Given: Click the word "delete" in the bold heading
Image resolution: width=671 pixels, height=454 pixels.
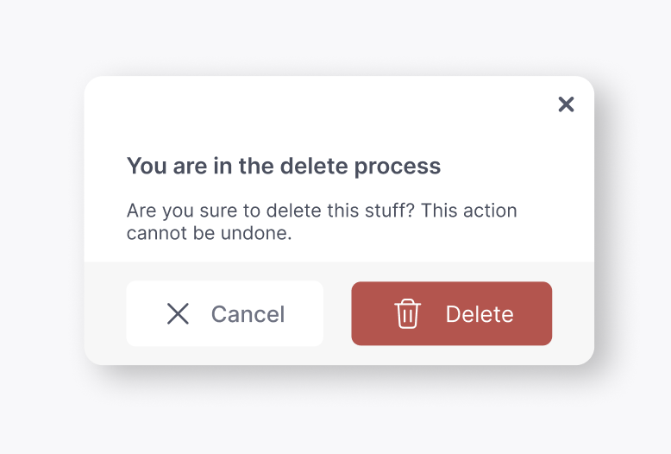Looking at the screenshot, I should click(314, 166).
